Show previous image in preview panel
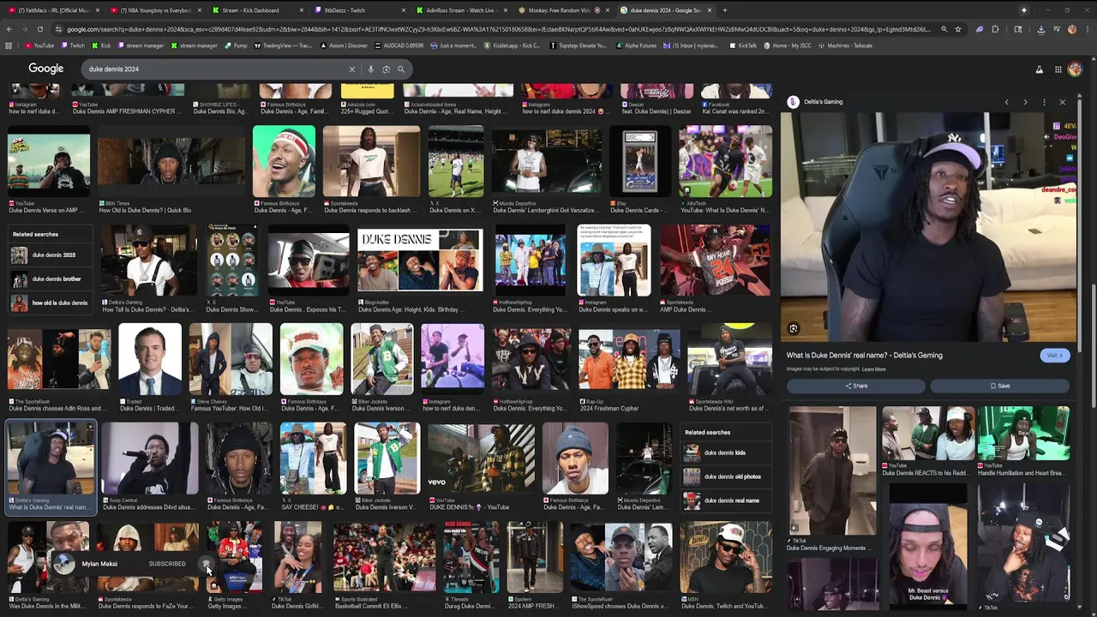Viewport: 1097px width, 617px height. [1006, 102]
